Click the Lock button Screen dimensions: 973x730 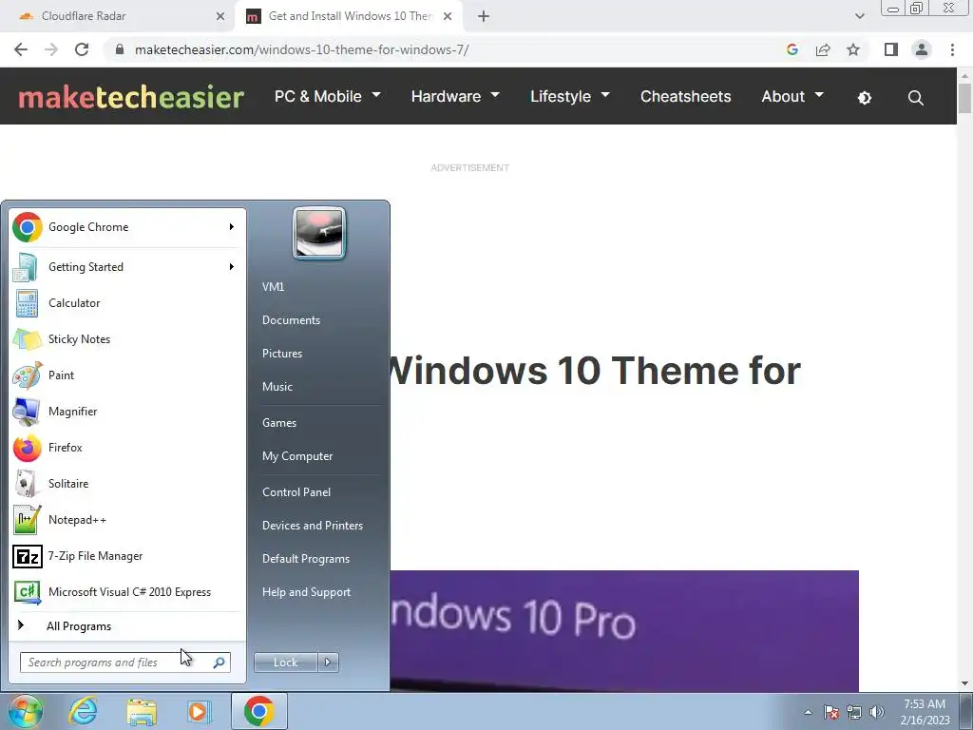[285, 663]
